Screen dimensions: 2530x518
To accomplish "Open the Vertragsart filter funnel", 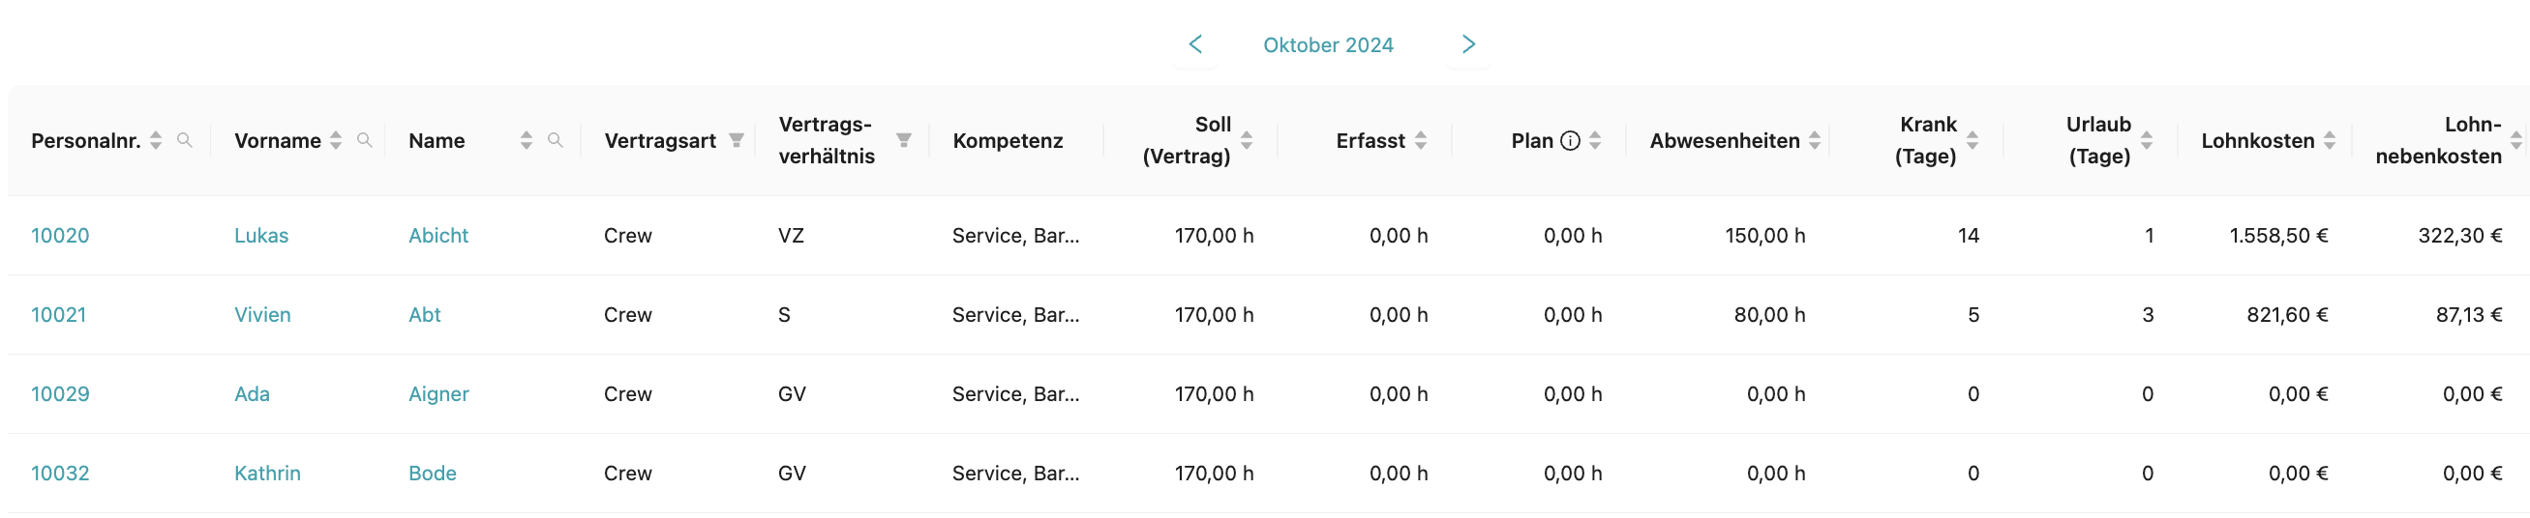I will tap(736, 140).
